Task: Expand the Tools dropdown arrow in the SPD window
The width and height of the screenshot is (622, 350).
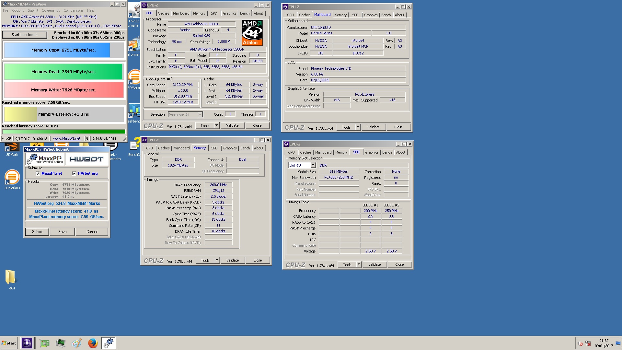Action: 359,264
